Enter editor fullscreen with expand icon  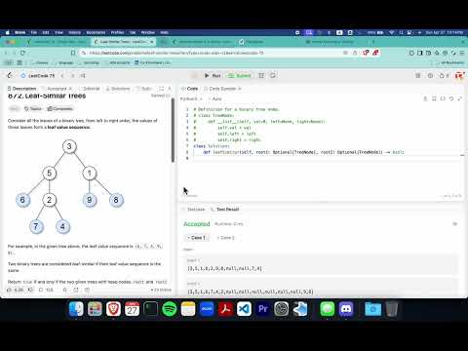click(459, 98)
